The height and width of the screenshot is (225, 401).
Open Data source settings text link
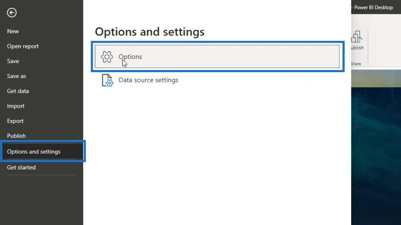(148, 80)
